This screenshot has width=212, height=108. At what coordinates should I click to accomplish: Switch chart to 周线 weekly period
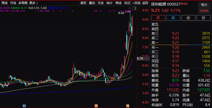coord(5,3)
